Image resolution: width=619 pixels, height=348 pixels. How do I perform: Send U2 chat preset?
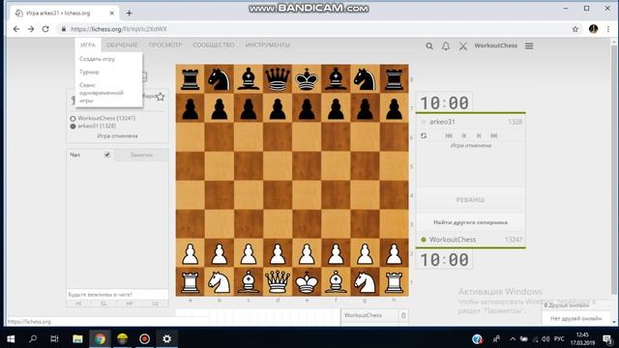click(x=155, y=304)
